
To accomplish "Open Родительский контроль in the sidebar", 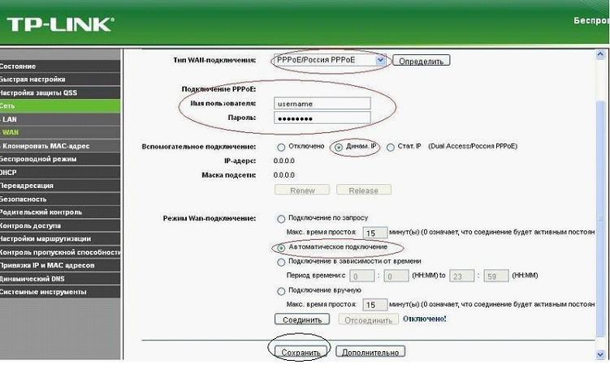I will tap(60, 212).
